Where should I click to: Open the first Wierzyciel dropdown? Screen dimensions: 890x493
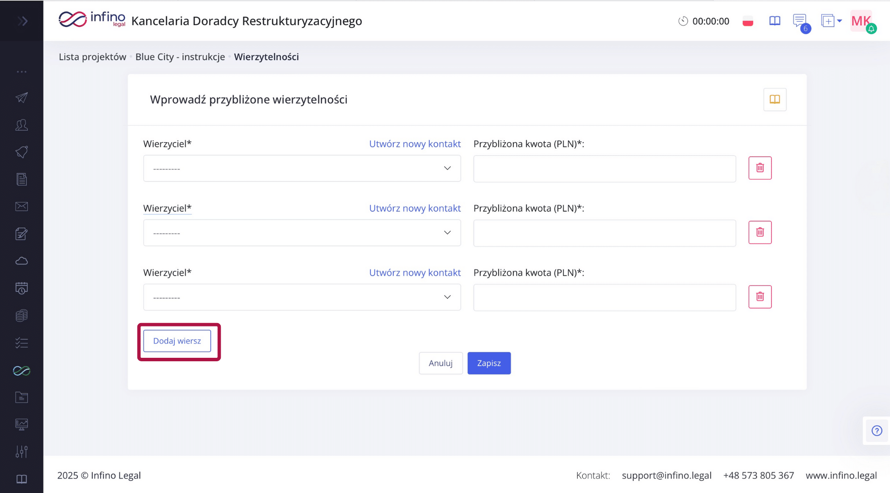pyautogui.click(x=302, y=168)
